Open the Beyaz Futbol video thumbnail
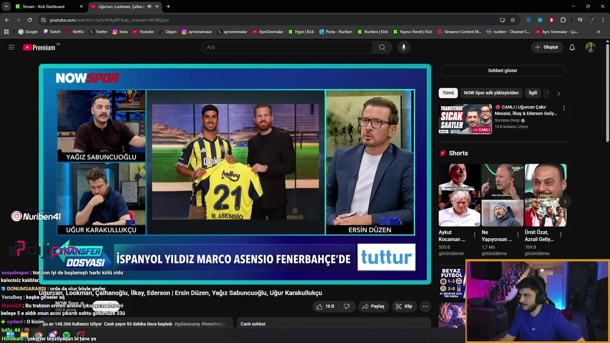 451,284
